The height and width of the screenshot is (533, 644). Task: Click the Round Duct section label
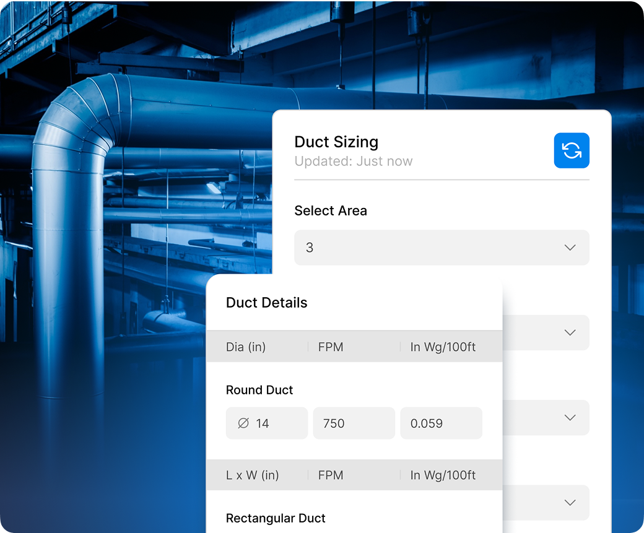pyautogui.click(x=259, y=390)
